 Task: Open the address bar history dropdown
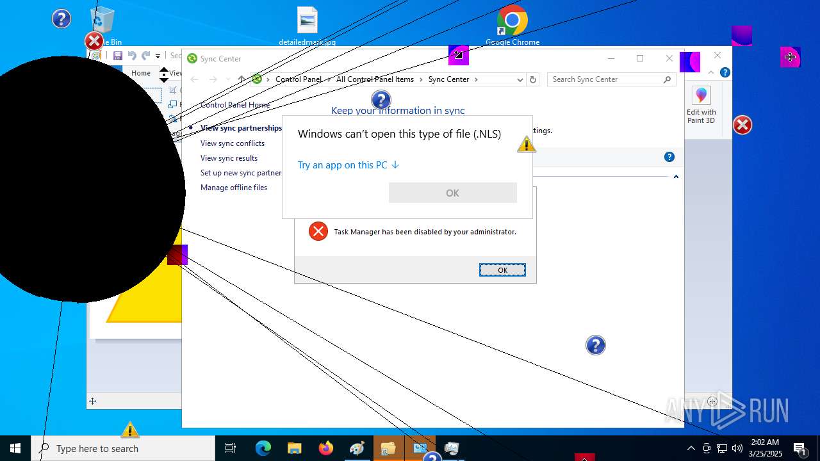tap(520, 79)
